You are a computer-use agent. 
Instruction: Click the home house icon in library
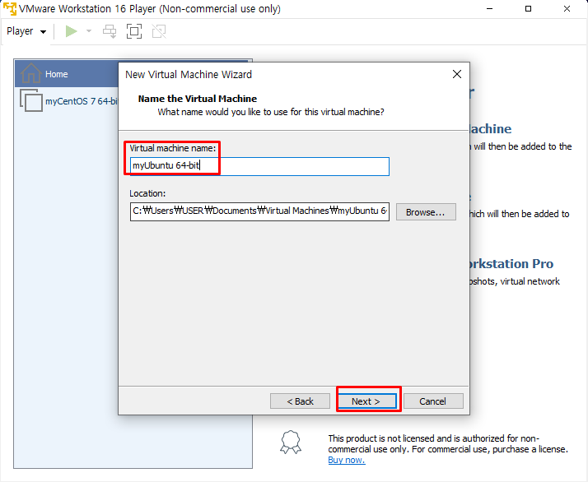[30, 72]
